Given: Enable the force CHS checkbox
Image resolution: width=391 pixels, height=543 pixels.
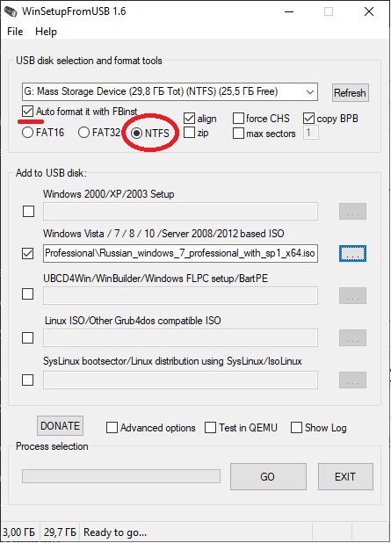Looking at the screenshot, I should pos(238,119).
